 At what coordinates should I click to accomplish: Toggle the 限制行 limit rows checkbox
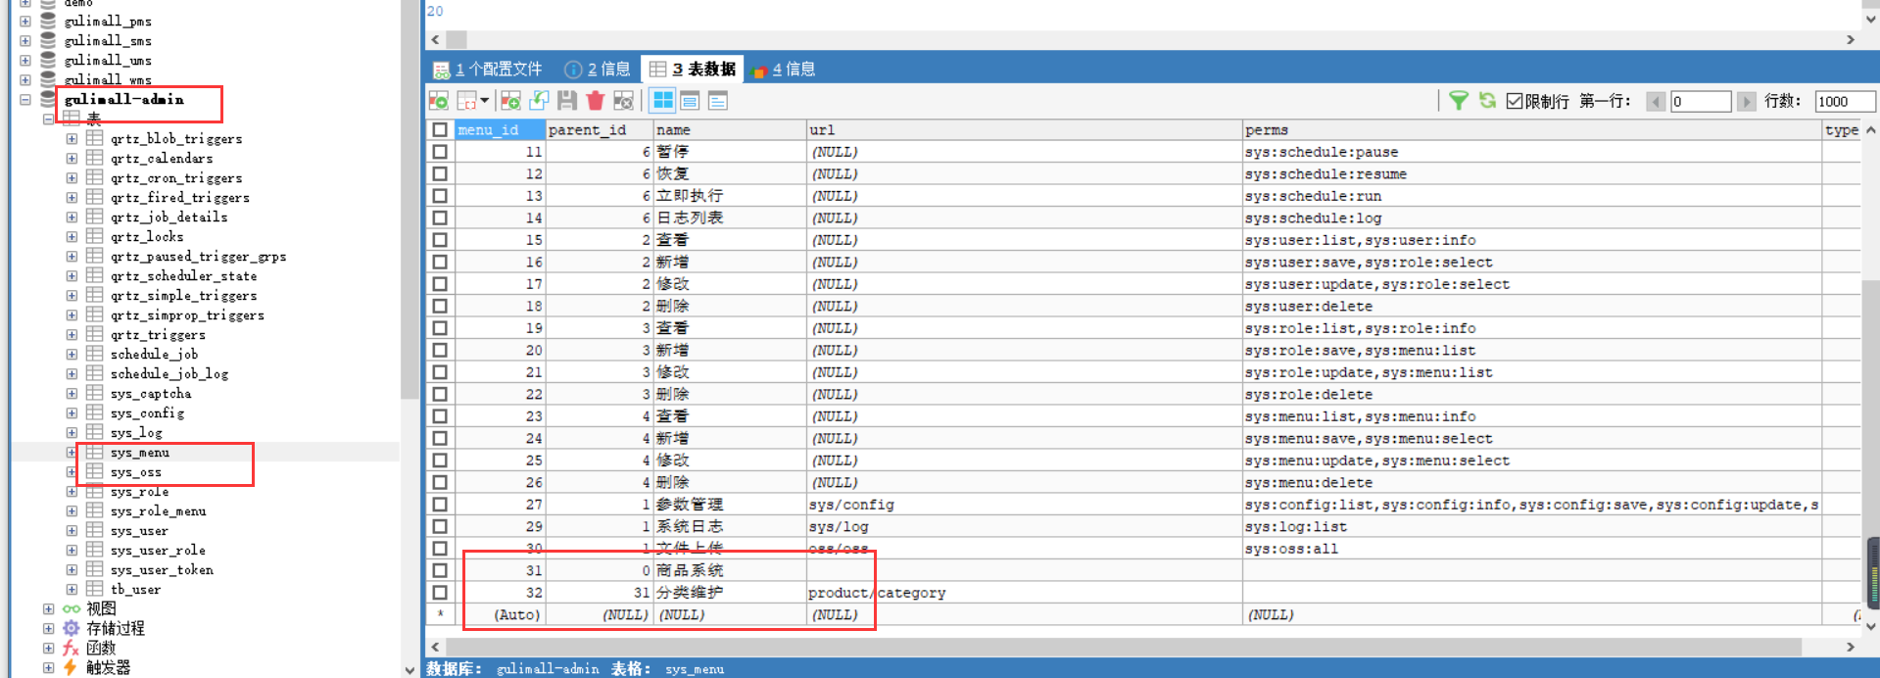[1515, 101]
